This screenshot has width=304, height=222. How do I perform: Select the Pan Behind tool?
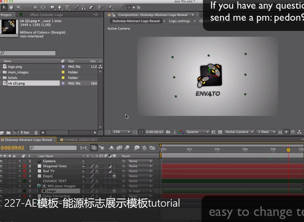coord(43,8)
